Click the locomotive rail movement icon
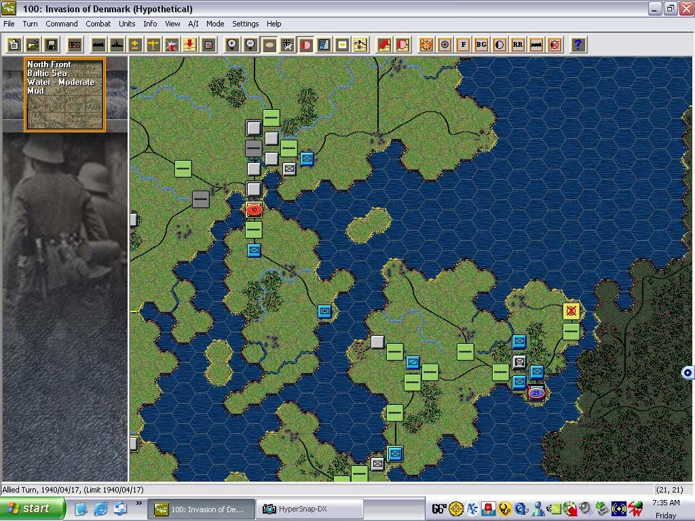The image size is (695, 521). (x=98, y=45)
